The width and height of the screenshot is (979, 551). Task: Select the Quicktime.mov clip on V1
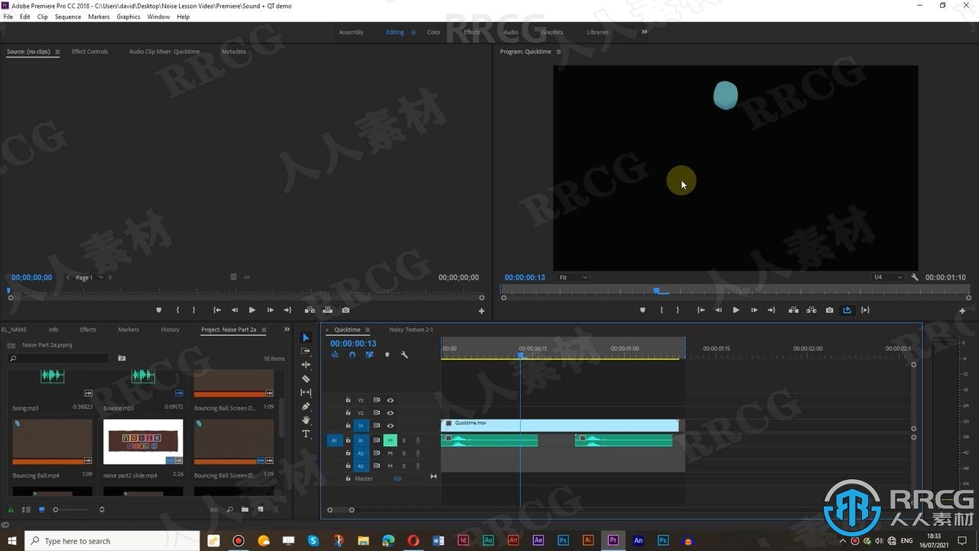(x=560, y=425)
